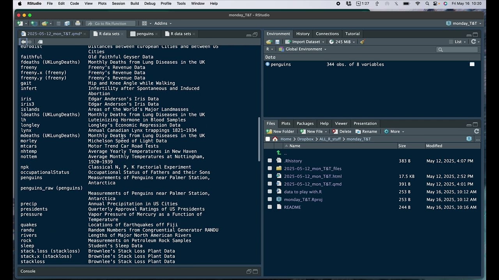Click the Go to file/function box

point(111,23)
